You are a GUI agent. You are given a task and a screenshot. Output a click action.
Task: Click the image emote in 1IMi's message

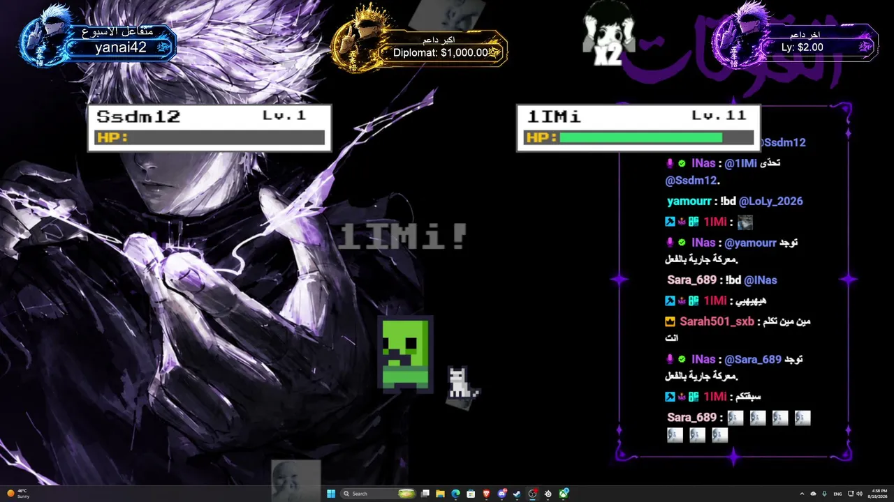coord(745,223)
